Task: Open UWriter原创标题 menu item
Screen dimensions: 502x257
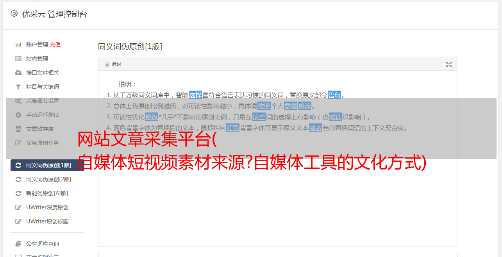Action: (47, 221)
